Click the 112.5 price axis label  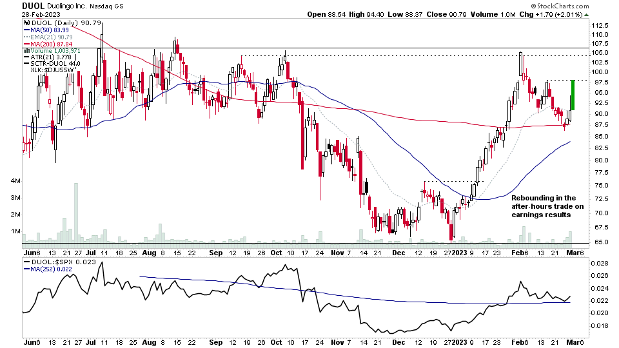click(600, 26)
